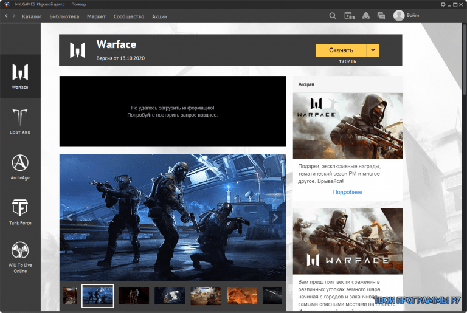Select the orange desert screenshot thumbnail
Image resolution: width=467 pixels, height=313 pixels.
pos(242,296)
